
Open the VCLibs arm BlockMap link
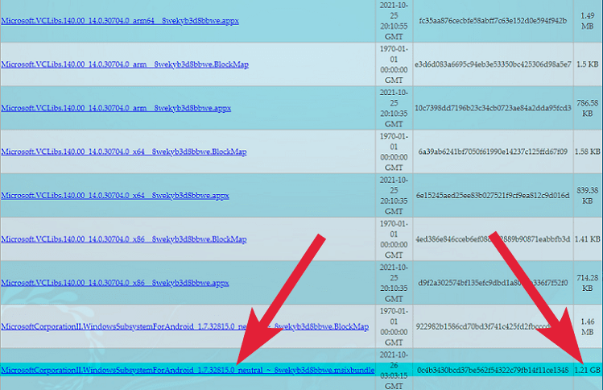(125, 64)
